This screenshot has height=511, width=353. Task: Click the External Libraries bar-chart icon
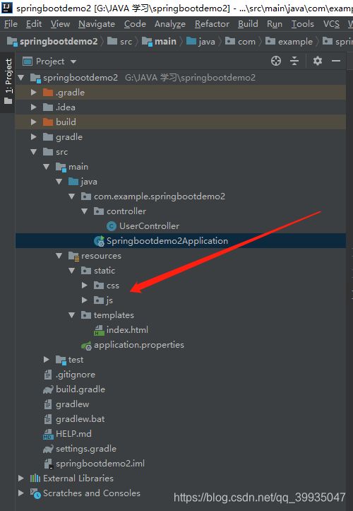click(35, 478)
